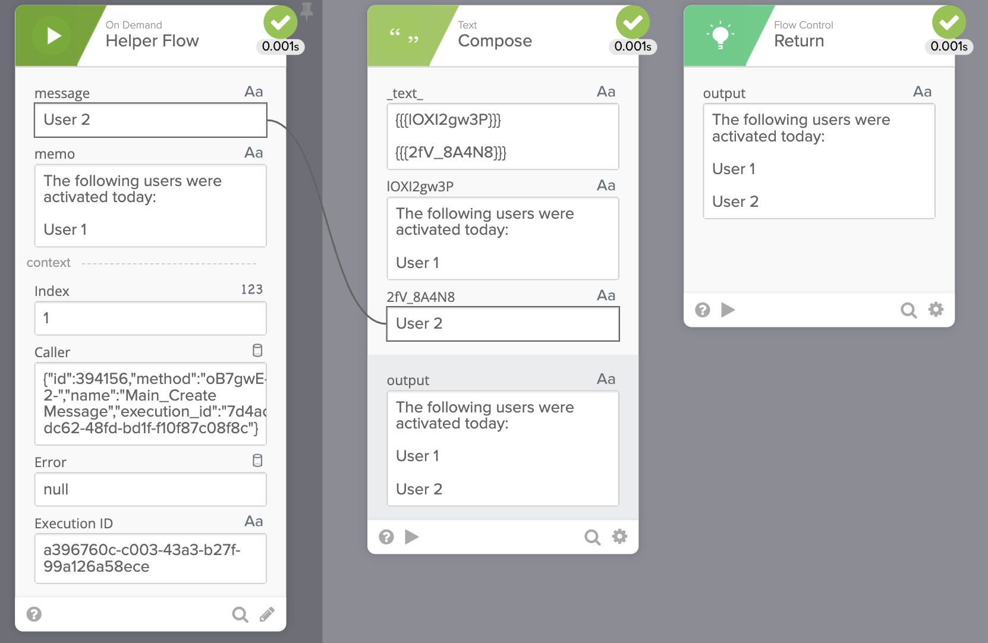Screen dimensions: 988x643
Task: Run the Return card with its play button
Action: point(728,310)
